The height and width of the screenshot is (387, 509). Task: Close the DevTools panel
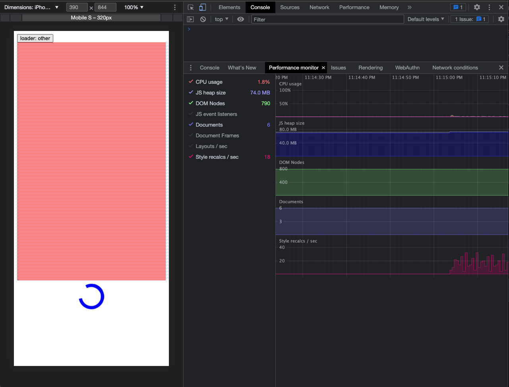pyautogui.click(x=501, y=7)
